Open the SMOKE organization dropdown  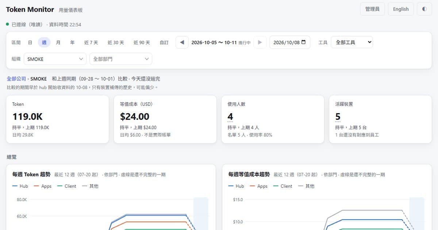(x=55, y=59)
